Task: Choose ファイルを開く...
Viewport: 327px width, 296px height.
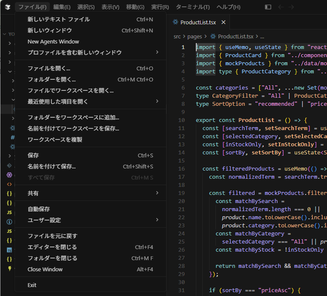Action: coord(91,68)
